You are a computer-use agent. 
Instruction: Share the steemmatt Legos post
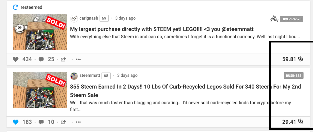tap(63, 122)
